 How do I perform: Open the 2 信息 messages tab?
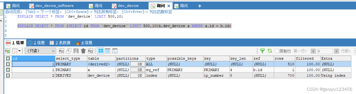[x=36, y=43]
